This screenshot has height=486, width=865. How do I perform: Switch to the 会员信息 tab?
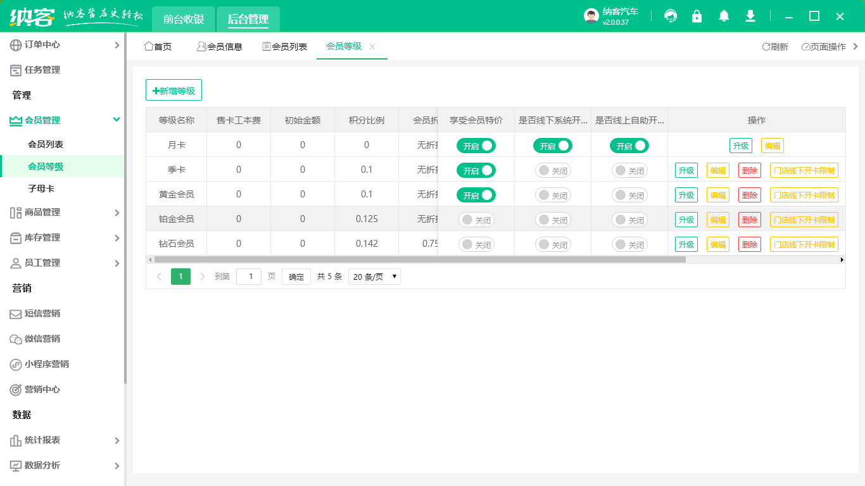pos(219,47)
